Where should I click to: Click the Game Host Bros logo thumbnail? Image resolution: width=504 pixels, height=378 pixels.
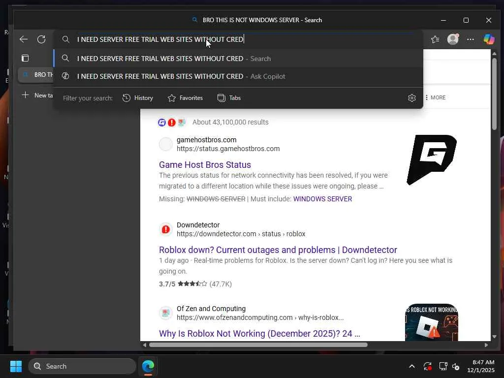pos(432,160)
